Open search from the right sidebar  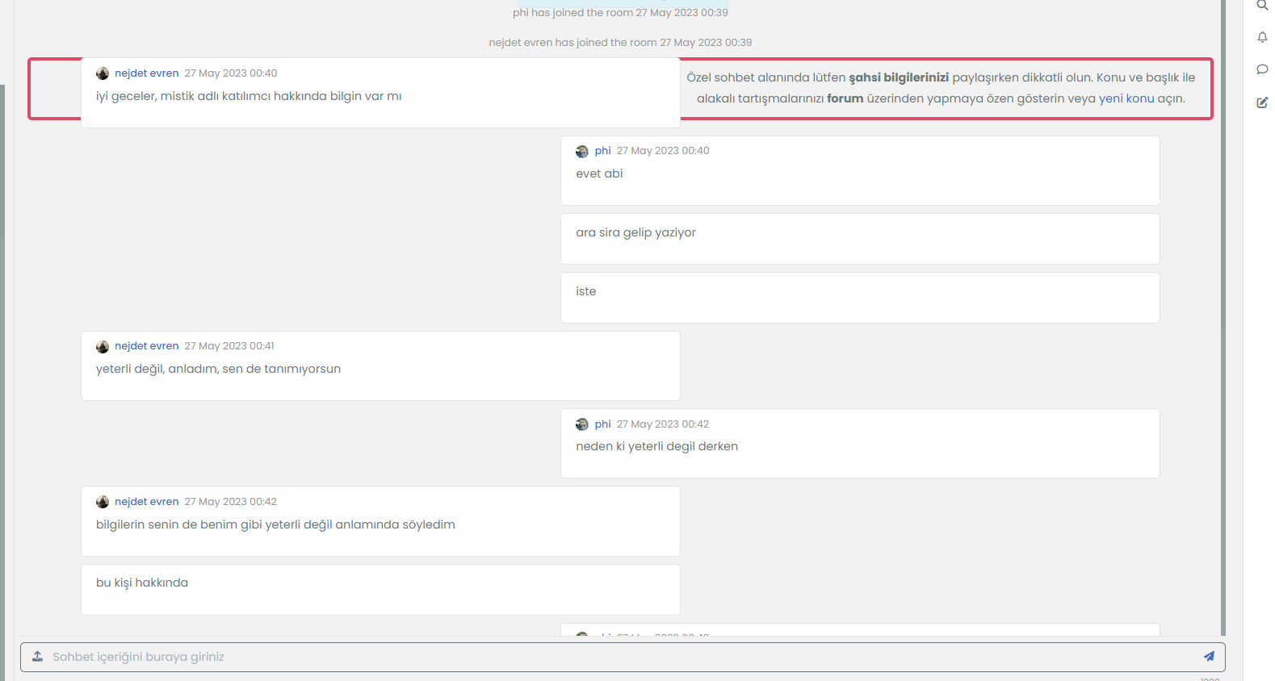[x=1262, y=5]
